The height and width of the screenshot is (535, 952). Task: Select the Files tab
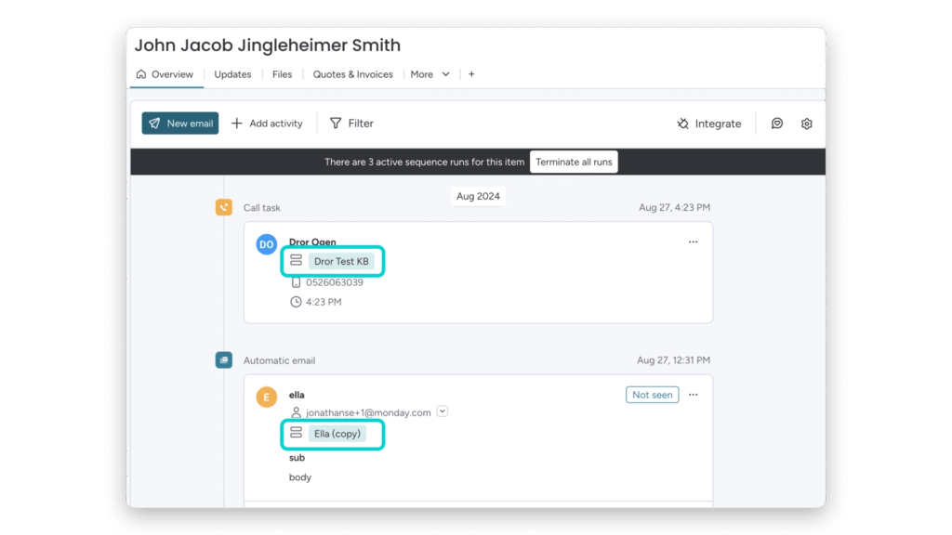(282, 74)
